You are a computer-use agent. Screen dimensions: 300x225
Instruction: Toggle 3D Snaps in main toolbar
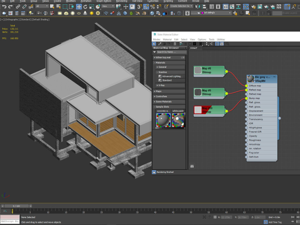139,7
